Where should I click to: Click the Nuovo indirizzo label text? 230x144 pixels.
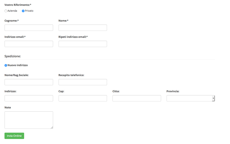coord(18,65)
